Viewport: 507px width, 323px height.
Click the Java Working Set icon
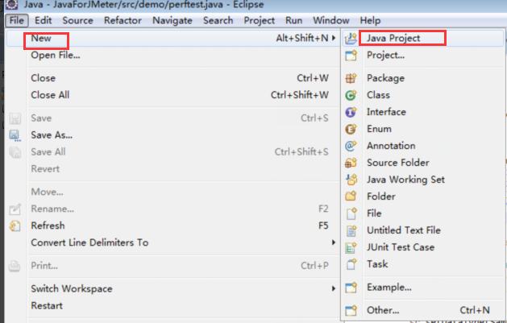[351, 180]
